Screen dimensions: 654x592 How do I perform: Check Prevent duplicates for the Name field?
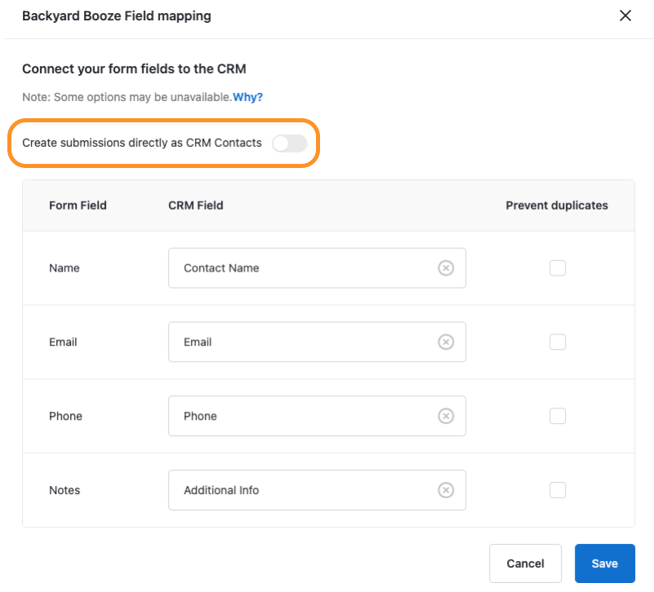[x=558, y=268]
